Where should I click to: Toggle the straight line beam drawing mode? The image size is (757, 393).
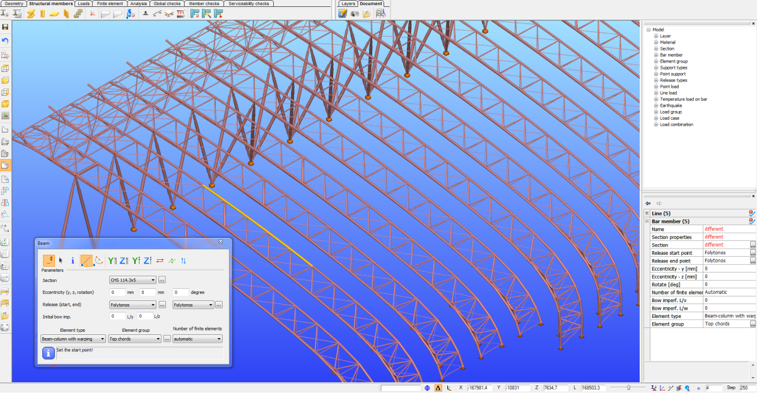pos(86,260)
